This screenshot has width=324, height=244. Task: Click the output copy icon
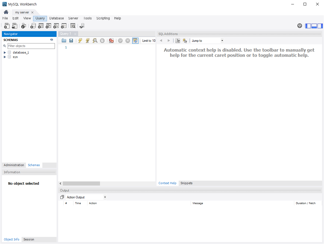62,197
